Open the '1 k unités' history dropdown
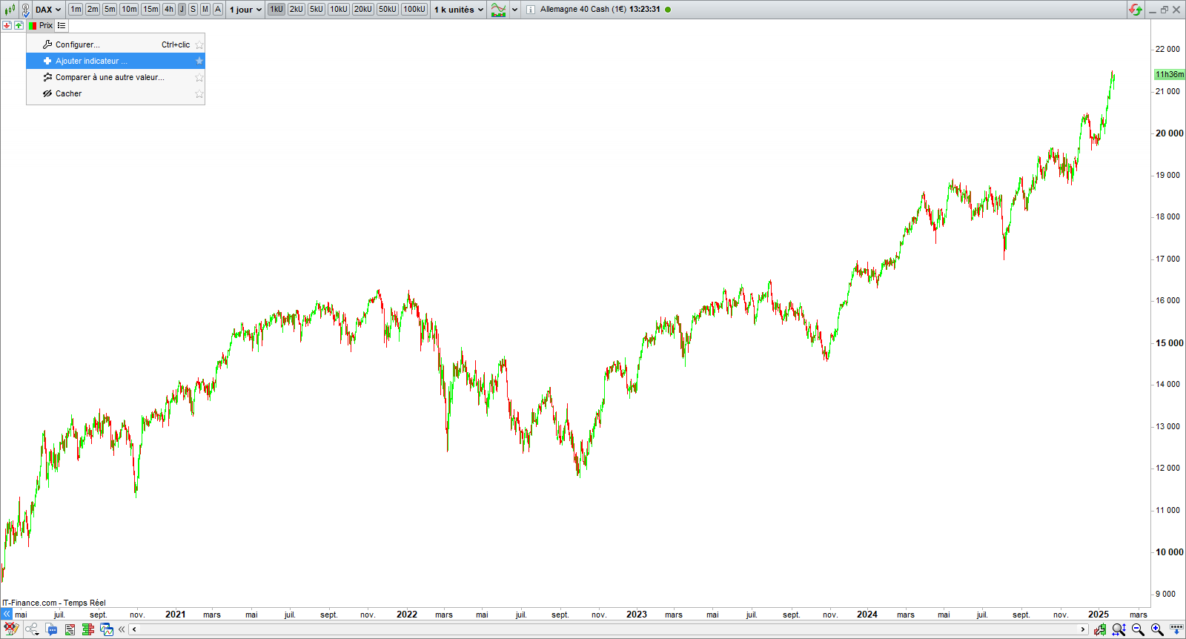 point(459,10)
